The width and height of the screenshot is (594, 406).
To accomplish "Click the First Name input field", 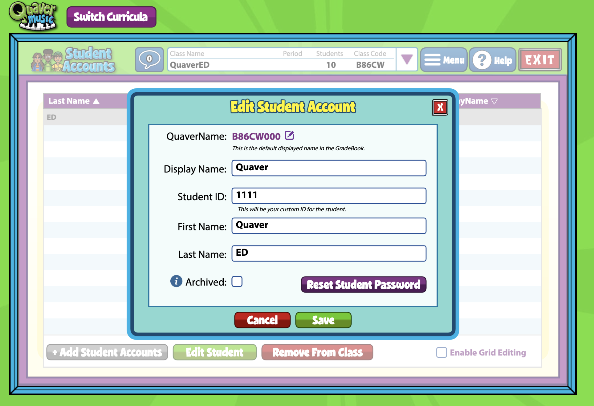I will (329, 226).
